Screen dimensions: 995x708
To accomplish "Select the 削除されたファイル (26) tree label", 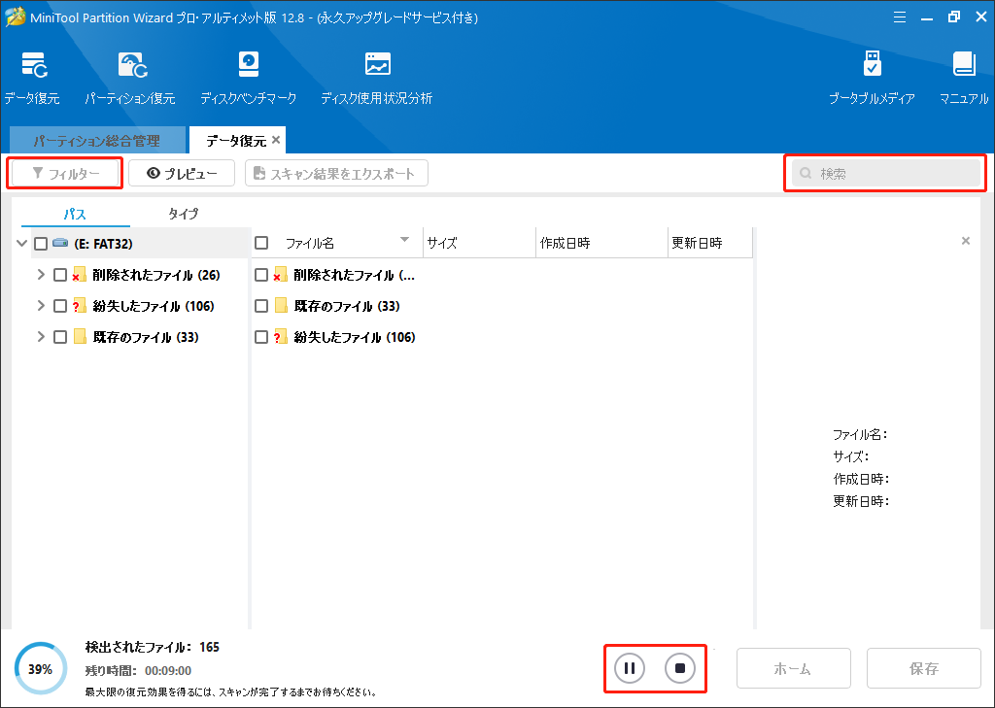I will point(156,275).
